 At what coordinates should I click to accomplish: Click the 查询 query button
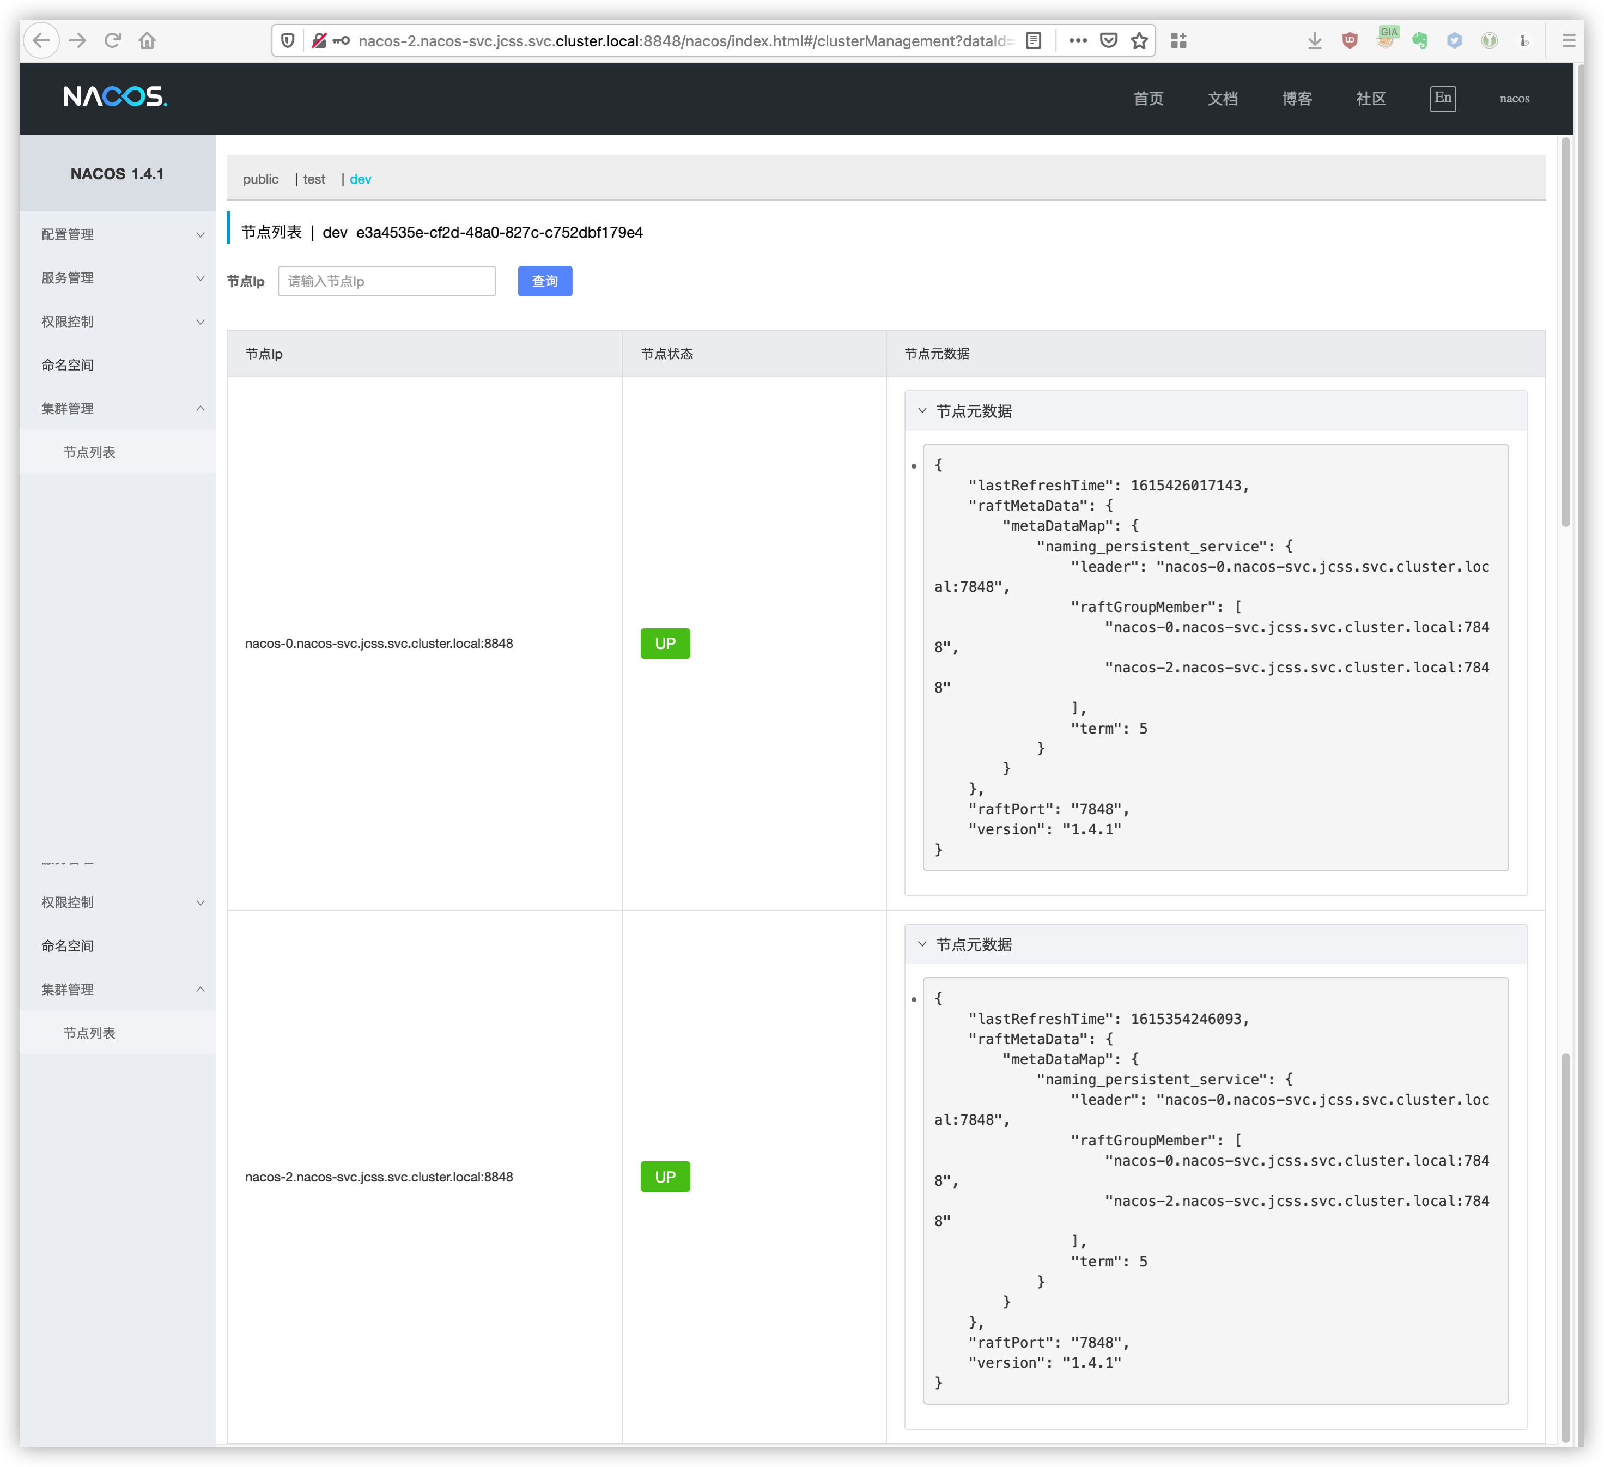544,281
